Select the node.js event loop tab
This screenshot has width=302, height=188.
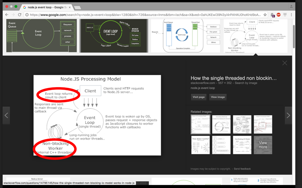pos(46,7)
